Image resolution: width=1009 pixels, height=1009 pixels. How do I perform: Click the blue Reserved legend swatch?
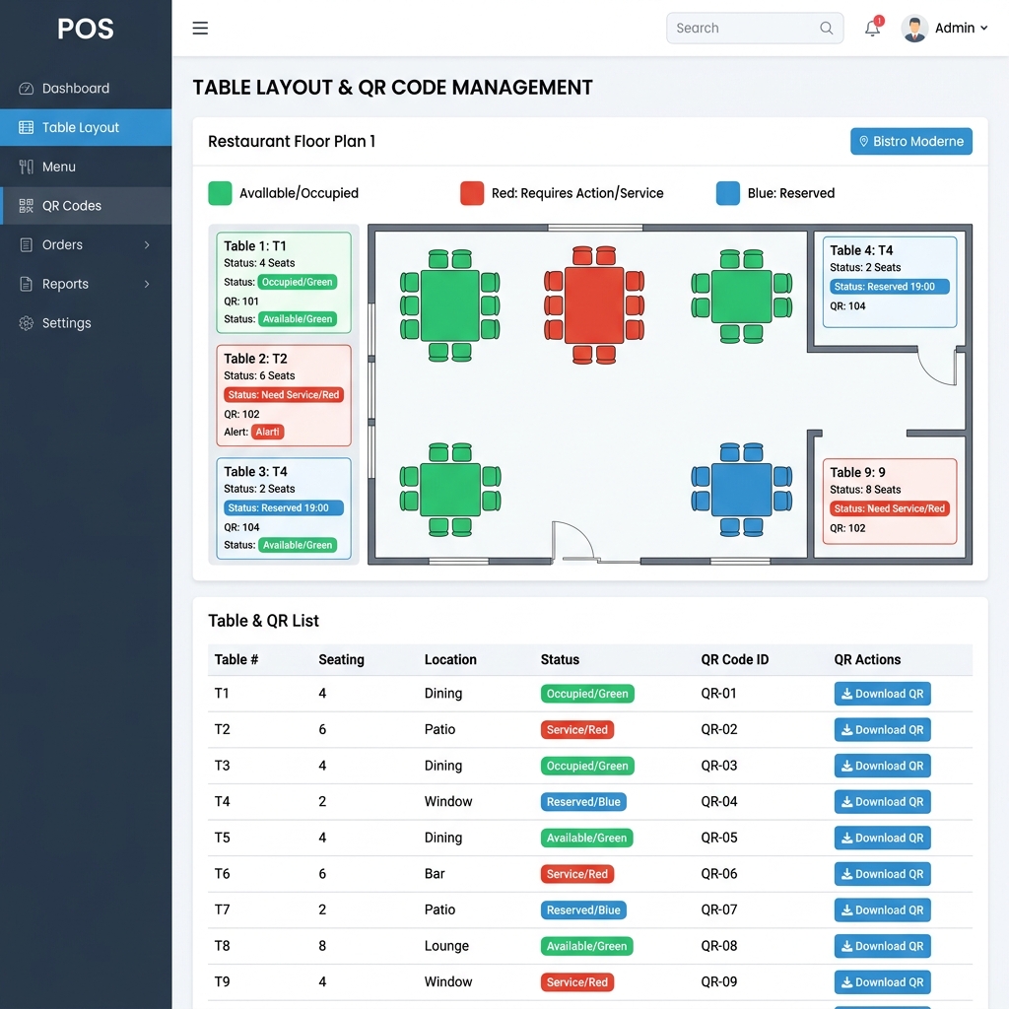coord(728,193)
